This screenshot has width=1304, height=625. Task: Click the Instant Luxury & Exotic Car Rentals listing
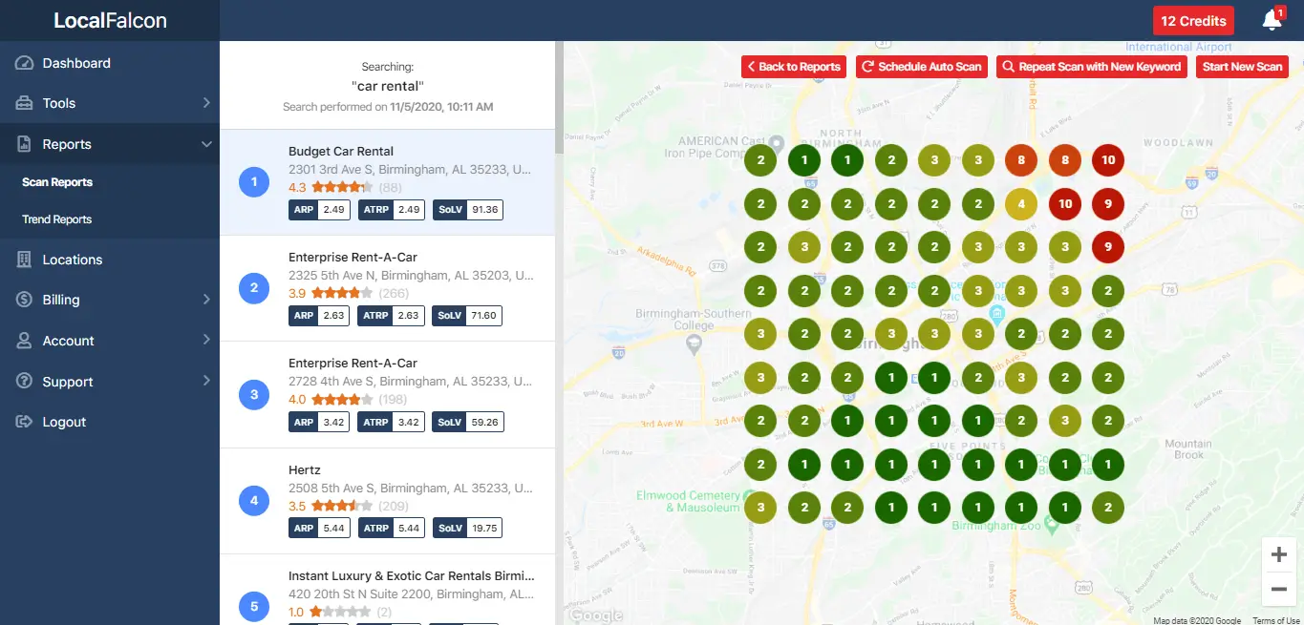coord(412,576)
